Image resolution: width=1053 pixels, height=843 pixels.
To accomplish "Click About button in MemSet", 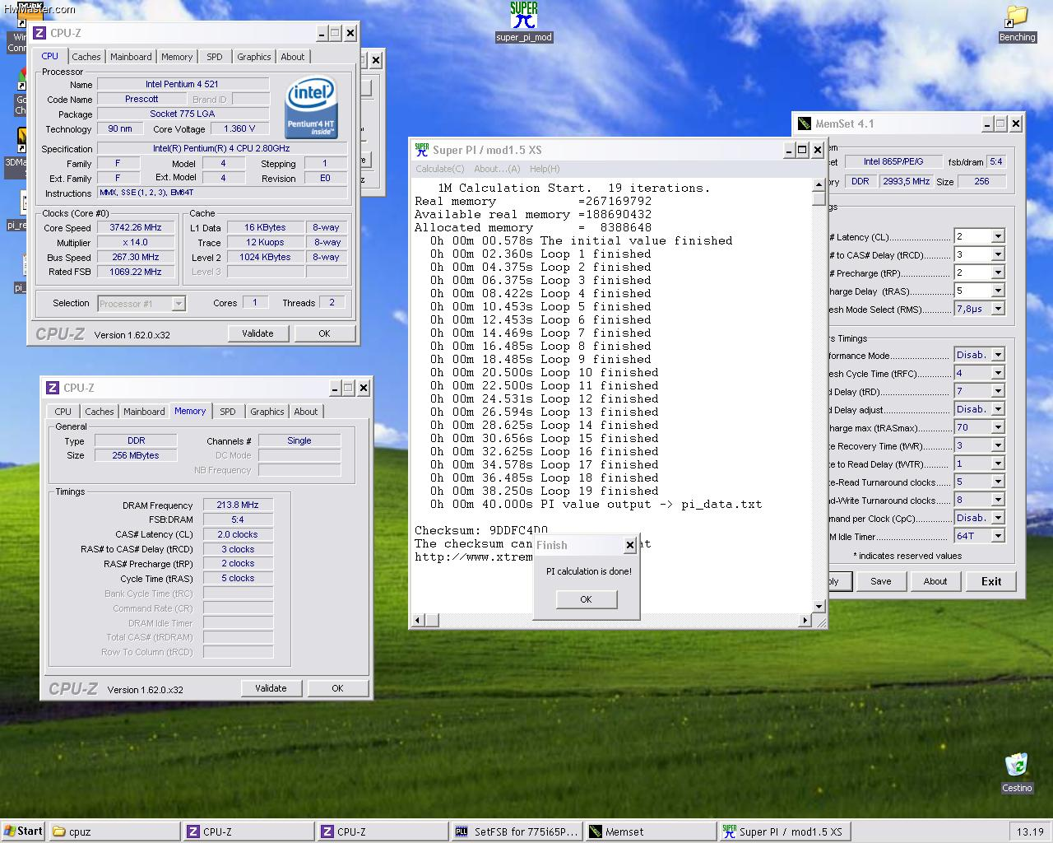I will (935, 581).
